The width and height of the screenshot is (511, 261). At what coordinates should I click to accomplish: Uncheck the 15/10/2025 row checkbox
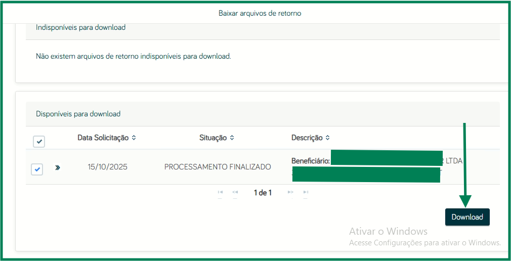click(37, 169)
